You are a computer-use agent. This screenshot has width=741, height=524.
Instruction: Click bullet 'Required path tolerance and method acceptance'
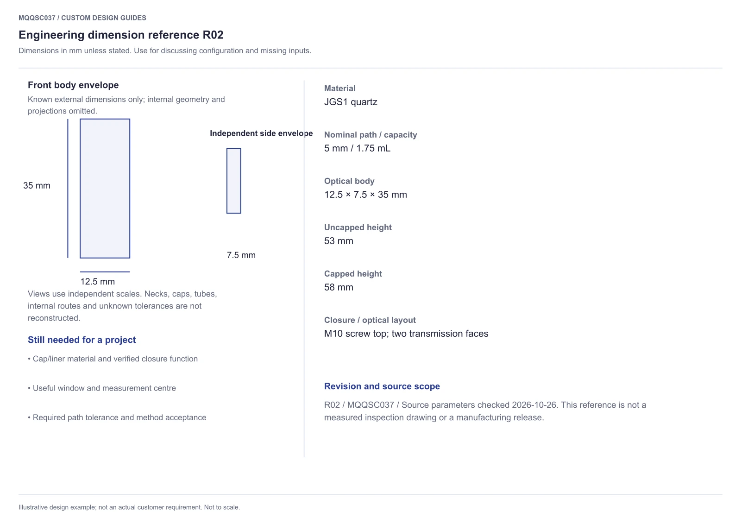coord(117,417)
